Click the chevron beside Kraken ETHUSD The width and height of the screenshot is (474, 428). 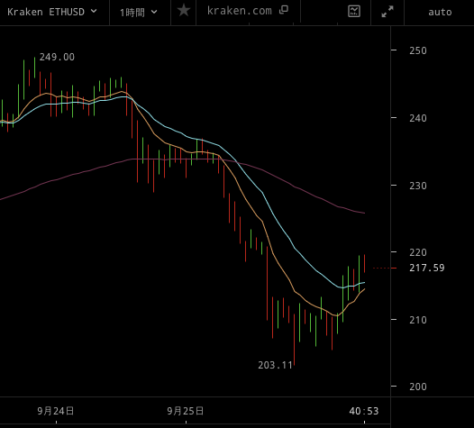point(94,11)
